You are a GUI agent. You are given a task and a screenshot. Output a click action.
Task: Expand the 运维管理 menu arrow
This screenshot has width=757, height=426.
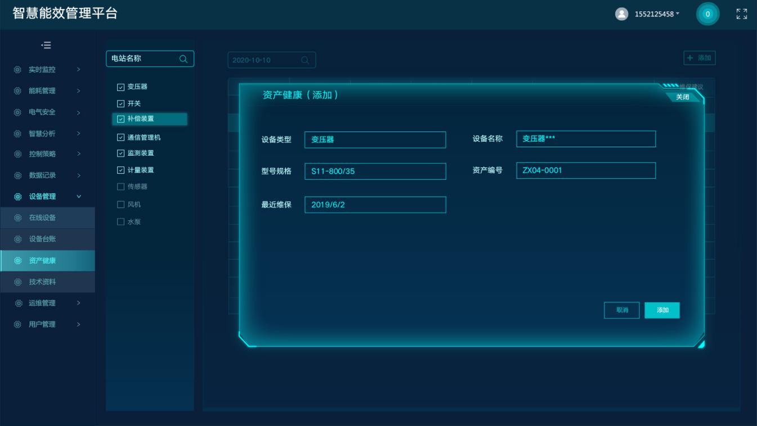click(x=79, y=303)
